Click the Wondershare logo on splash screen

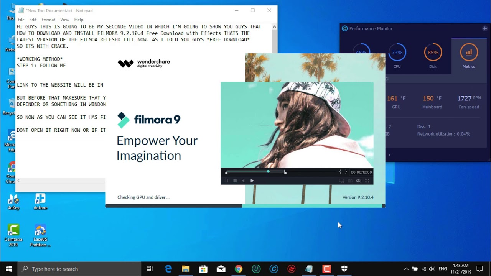pyautogui.click(x=143, y=64)
